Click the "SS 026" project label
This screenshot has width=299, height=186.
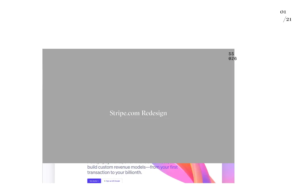click(x=232, y=56)
